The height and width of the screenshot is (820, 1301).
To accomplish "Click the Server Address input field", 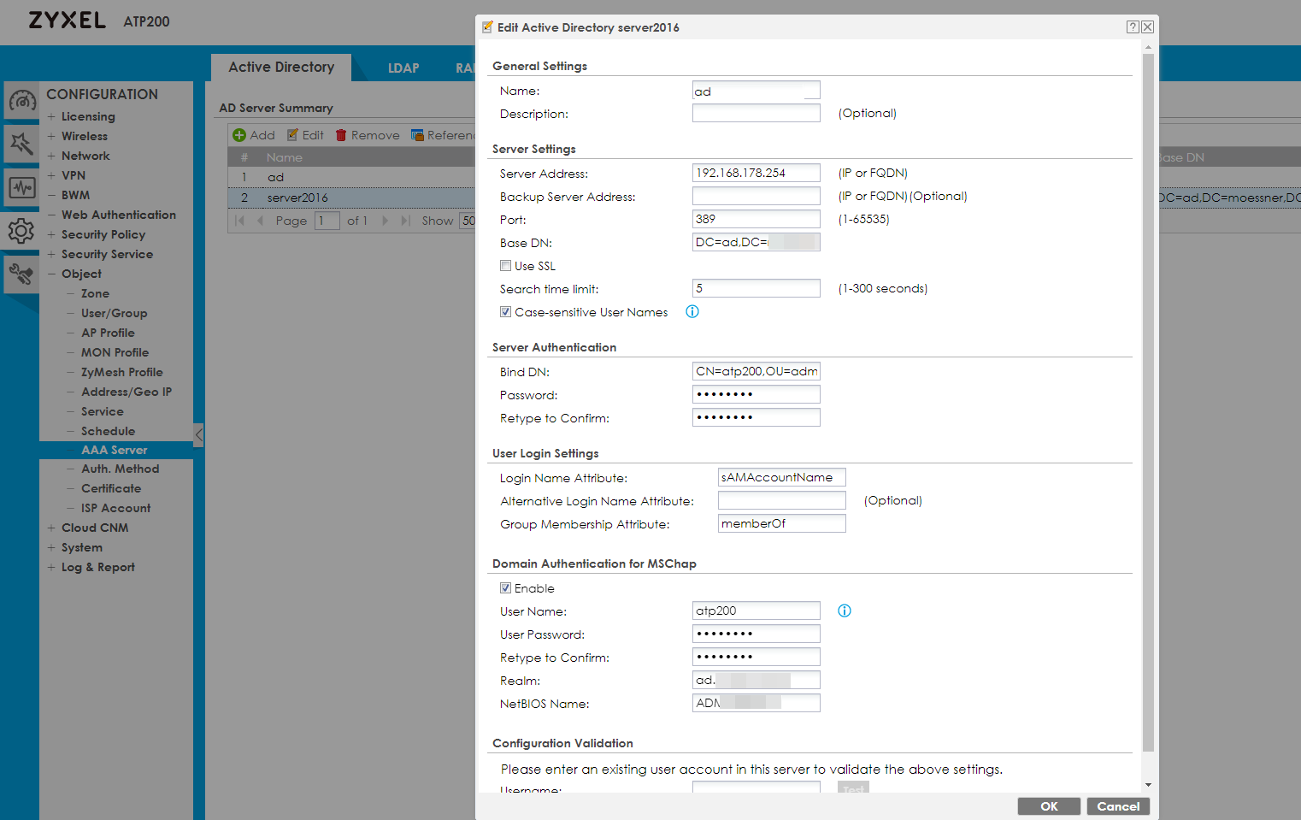I will coord(756,173).
